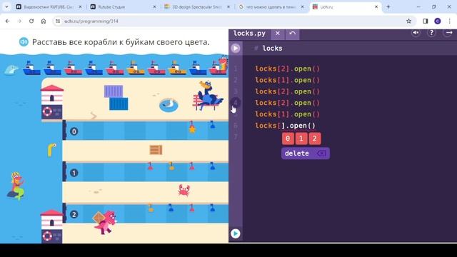View site information icon in address bar
457x257 pixels.
(x=58, y=21)
